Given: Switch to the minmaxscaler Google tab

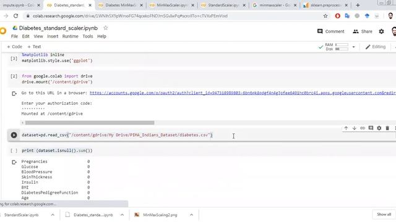Looking at the screenshot, I should [x=274, y=5].
